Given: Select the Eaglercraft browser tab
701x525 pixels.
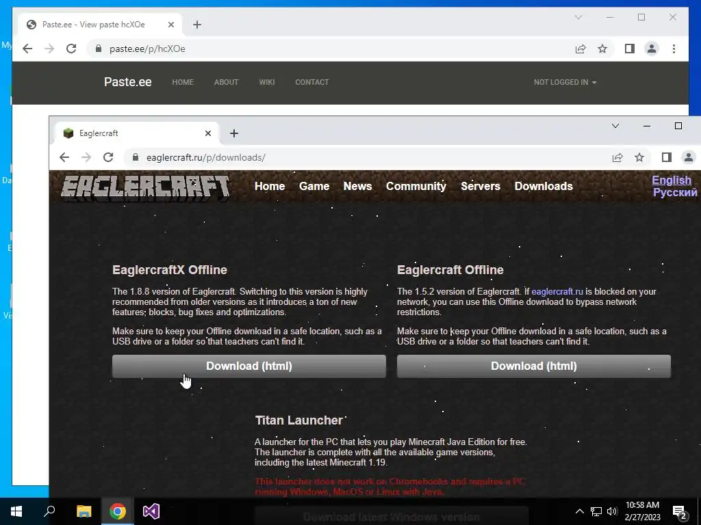Looking at the screenshot, I should pos(137,133).
